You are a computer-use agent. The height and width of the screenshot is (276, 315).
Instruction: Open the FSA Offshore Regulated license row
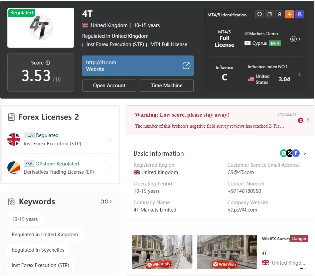pos(60,168)
